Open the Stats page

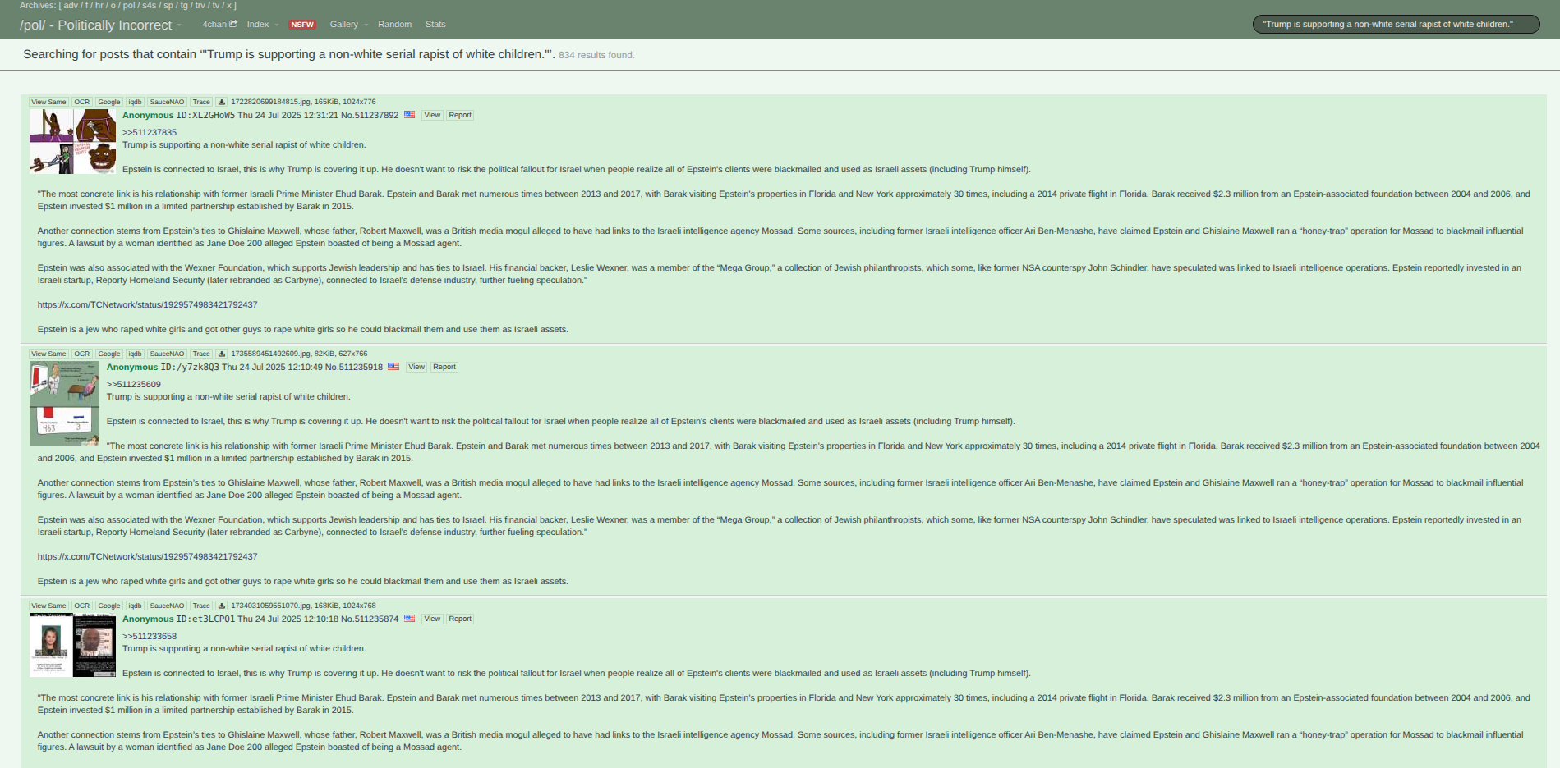click(x=435, y=25)
